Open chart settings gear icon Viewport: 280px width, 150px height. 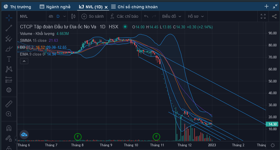[273, 145]
